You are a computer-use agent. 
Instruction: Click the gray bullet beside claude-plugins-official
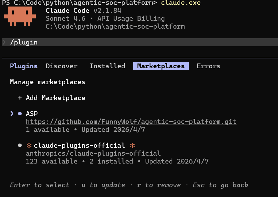click(x=20, y=145)
